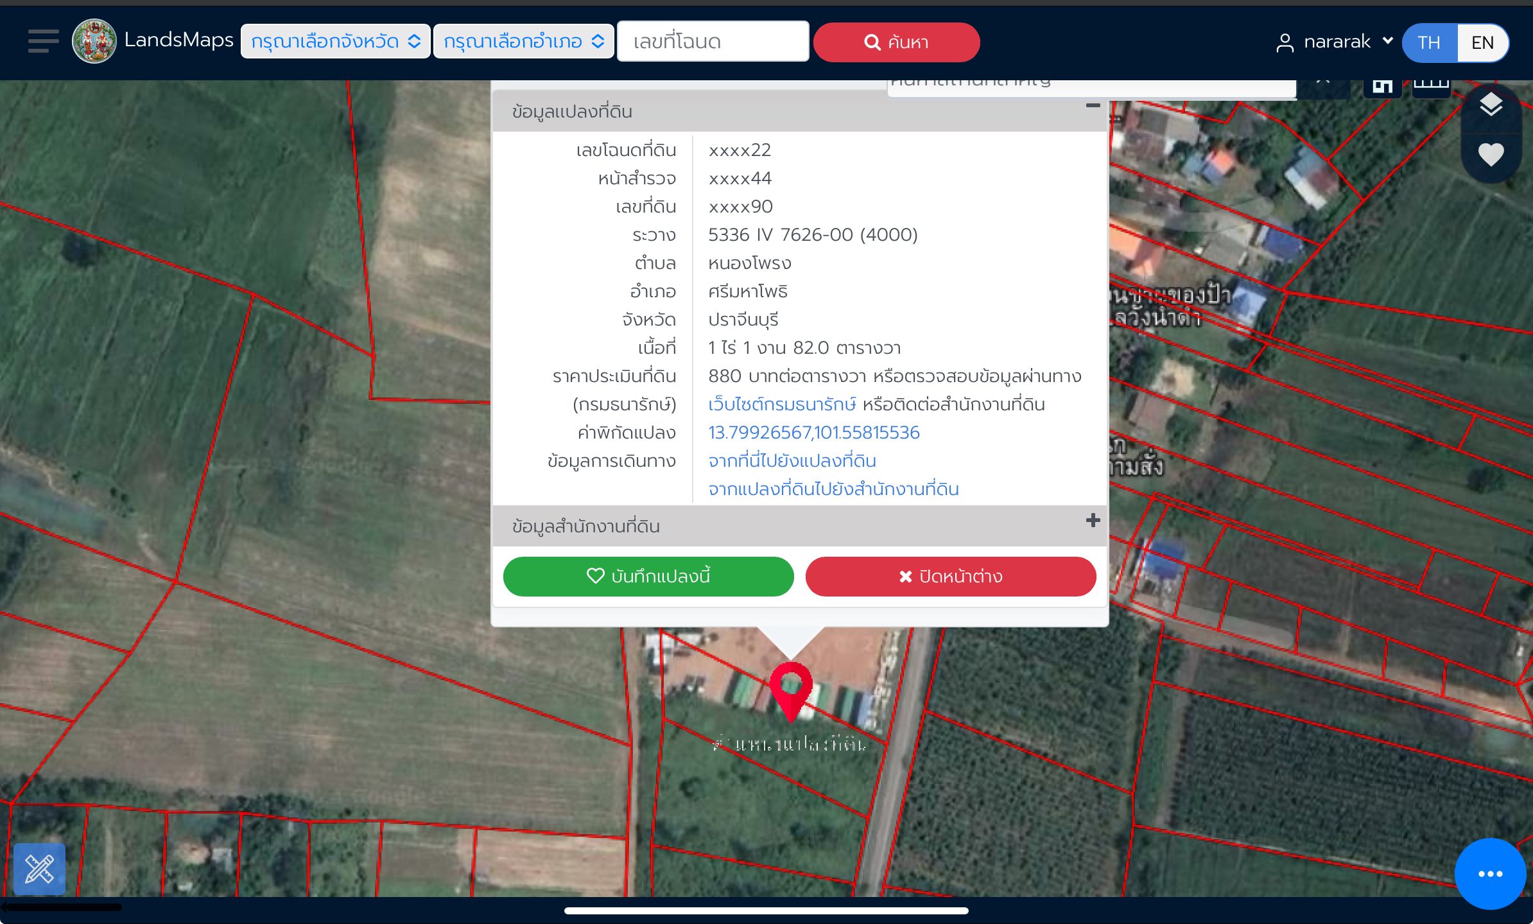Open the parcel coordinates link
Image resolution: width=1533 pixels, height=924 pixels.
(x=813, y=432)
